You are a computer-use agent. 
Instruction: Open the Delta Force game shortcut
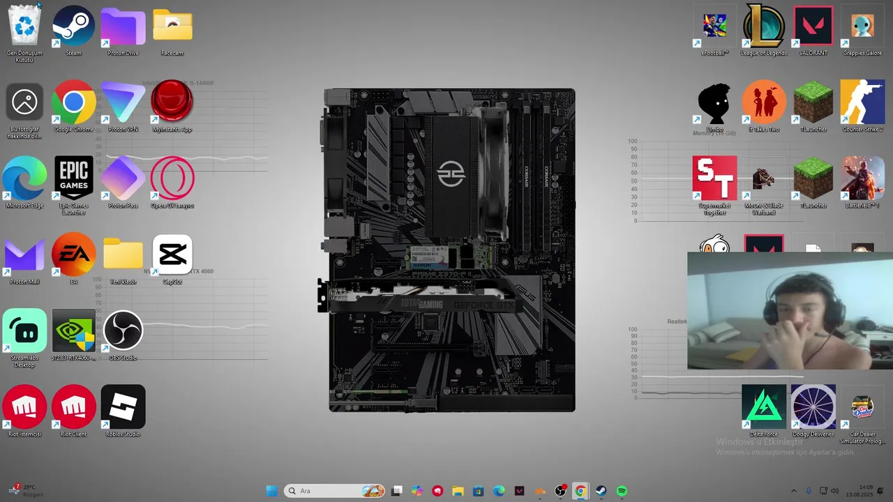coord(764,411)
